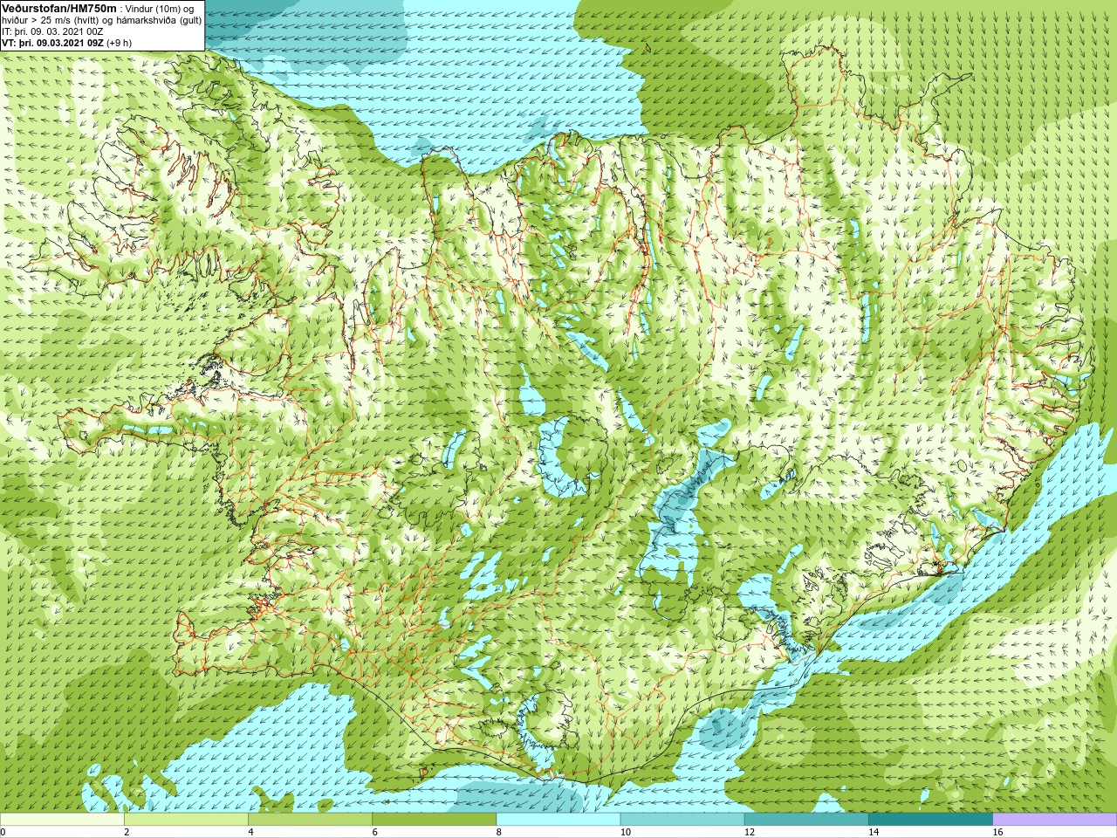Click the pale yellow 0–2 m/s legend swatch
Image resolution: width=1117 pixels, height=838 pixels.
pyautogui.click(x=62, y=820)
